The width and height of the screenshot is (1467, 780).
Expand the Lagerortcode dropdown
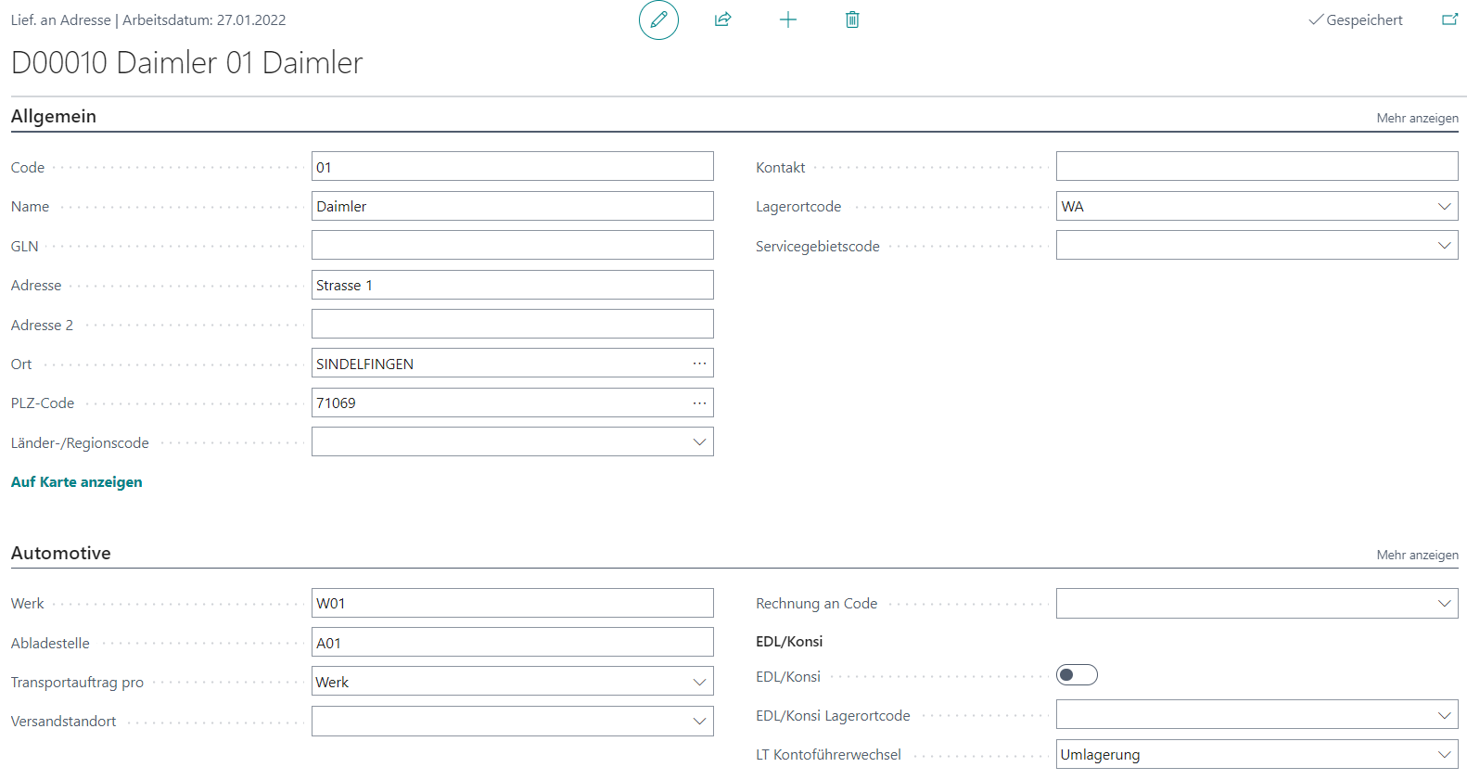[1444, 207]
